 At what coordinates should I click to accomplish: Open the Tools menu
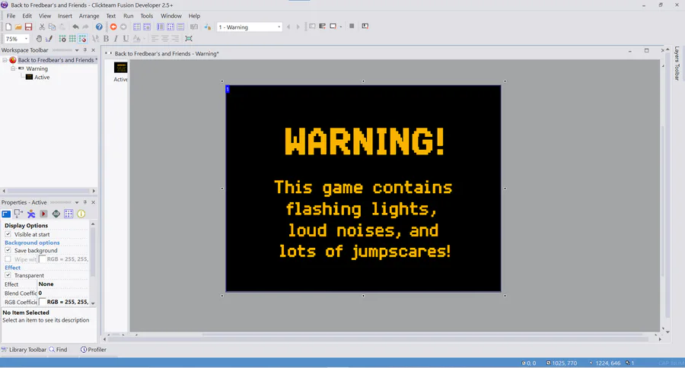(147, 16)
